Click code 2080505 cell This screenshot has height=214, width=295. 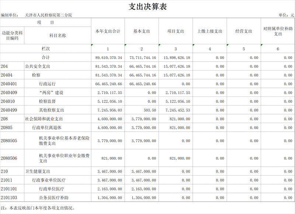pyautogui.click(x=12, y=141)
